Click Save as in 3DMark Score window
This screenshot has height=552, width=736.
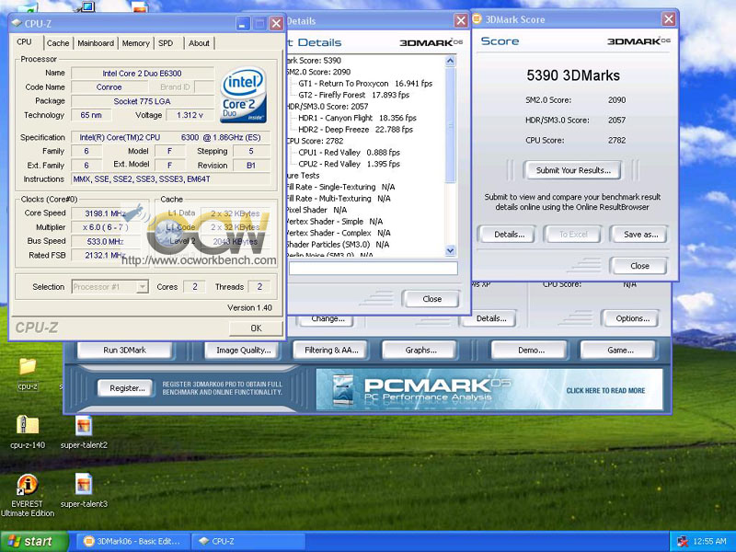[640, 235]
